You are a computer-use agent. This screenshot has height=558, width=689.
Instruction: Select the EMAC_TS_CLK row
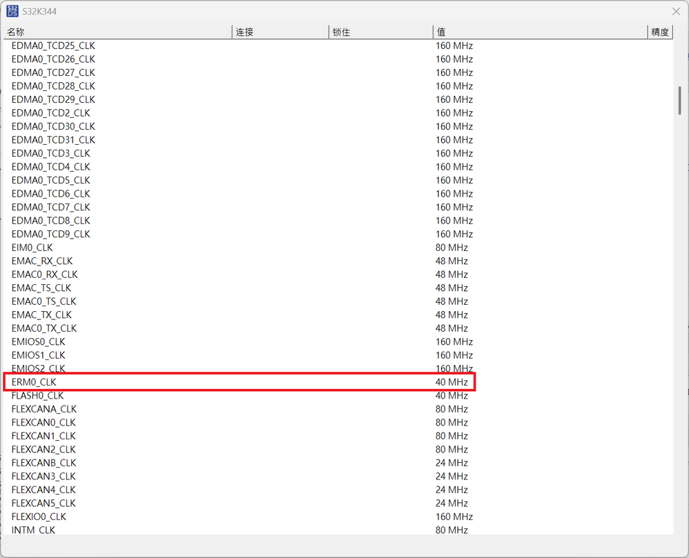coord(338,288)
